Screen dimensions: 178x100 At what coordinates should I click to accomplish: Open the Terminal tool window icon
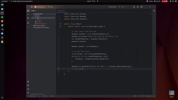pos(28,85)
